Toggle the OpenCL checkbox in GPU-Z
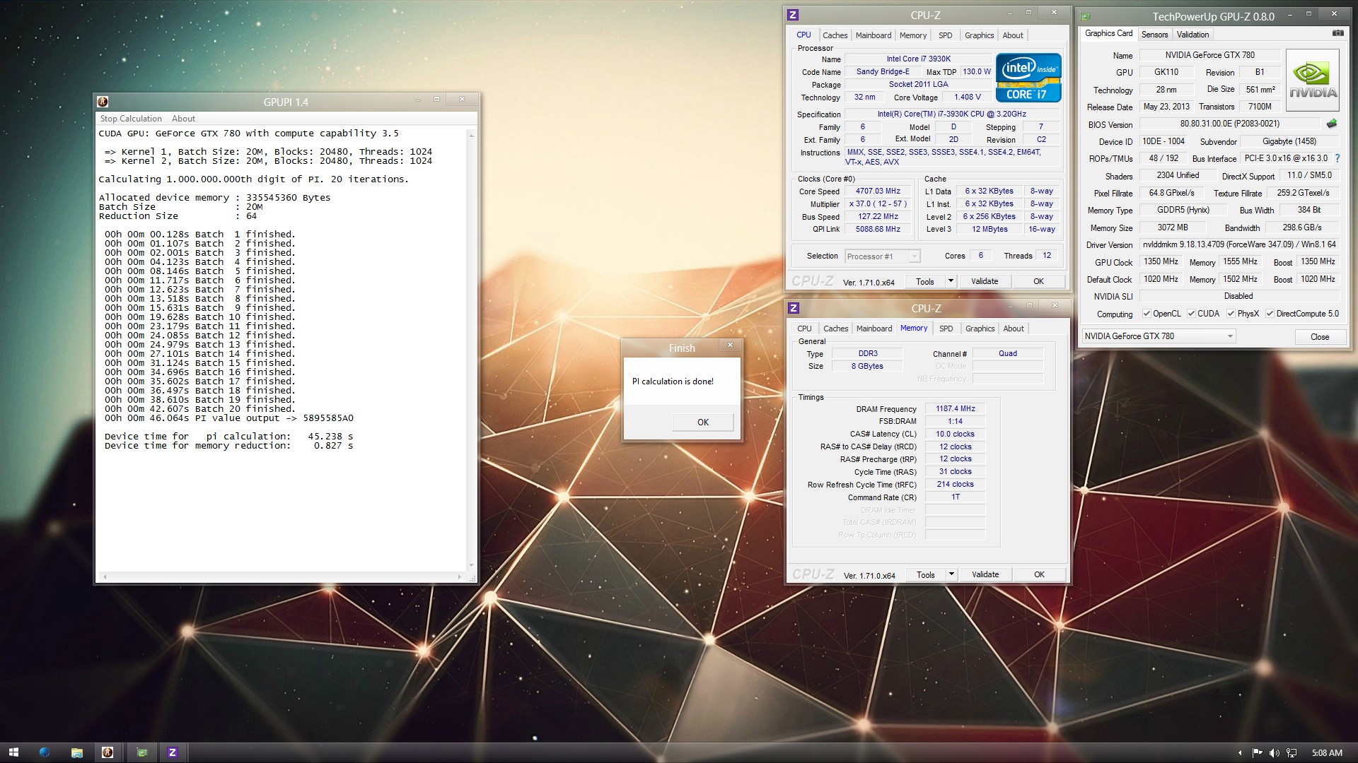This screenshot has width=1358, height=763. pyautogui.click(x=1147, y=314)
